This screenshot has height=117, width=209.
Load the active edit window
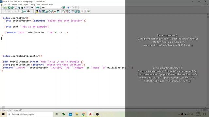click(x=64, y=11)
